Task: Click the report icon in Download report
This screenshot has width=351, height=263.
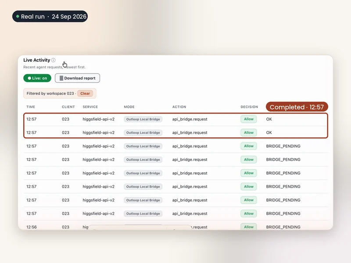Action: pyautogui.click(x=61, y=78)
